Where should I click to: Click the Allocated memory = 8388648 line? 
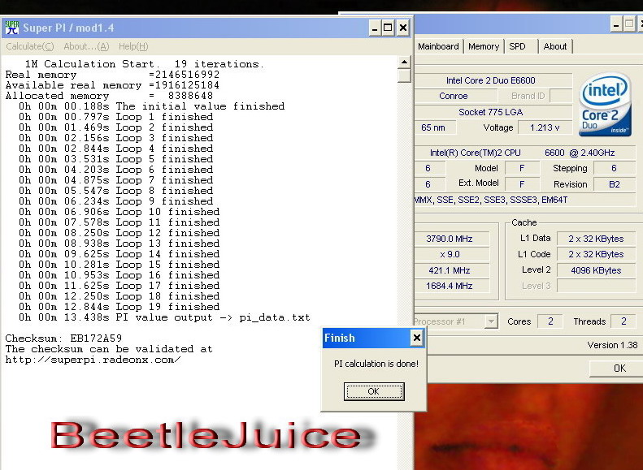tap(109, 96)
